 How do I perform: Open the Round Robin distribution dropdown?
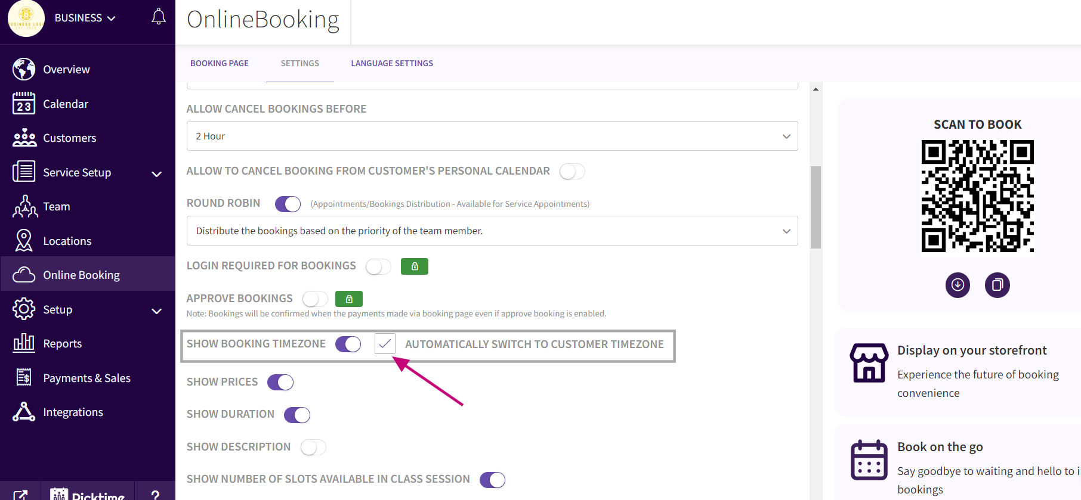click(x=492, y=231)
